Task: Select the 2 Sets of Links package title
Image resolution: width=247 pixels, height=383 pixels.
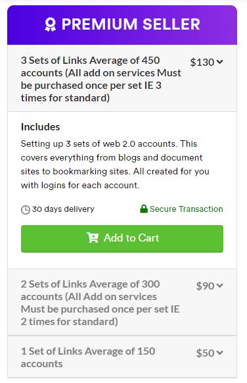Action: 101,303
